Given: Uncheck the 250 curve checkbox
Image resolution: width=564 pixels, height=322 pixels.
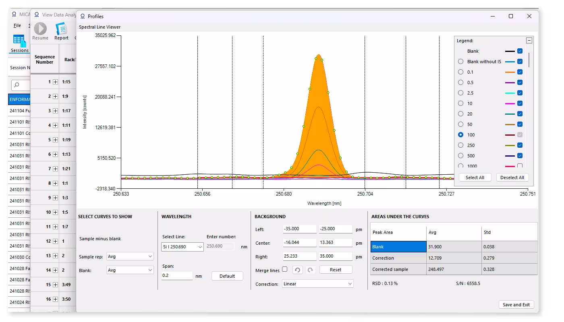Looking at the screenshot, I should tap(520, 145).
